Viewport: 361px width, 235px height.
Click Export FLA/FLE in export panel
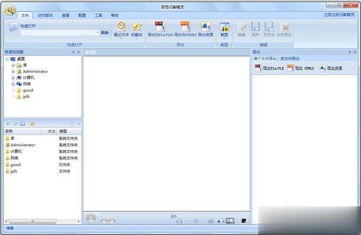tap(270, 68)
